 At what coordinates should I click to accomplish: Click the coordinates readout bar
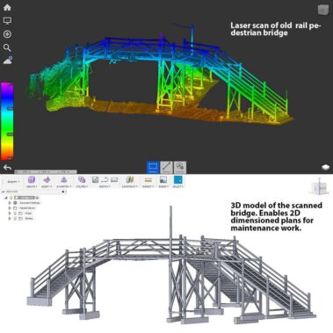[x=46, y=171]
